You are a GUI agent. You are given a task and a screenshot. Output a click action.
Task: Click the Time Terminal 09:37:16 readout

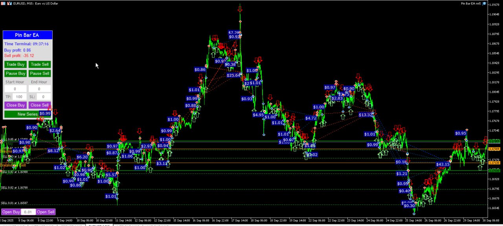[26, 44]
